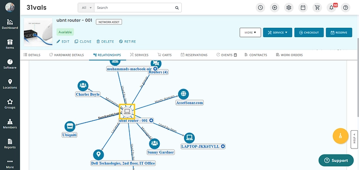The image size is (359, 170).
Task: Open notifications bell with 10 badge
Action: 332,8
